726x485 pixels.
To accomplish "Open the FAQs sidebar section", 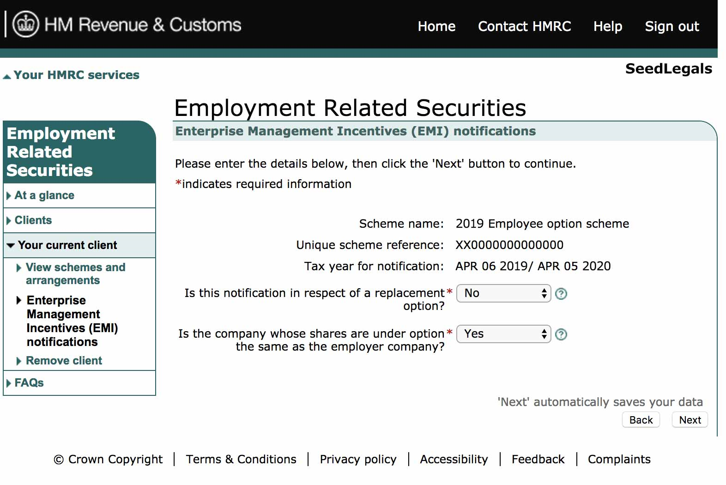I will (29, 383).
